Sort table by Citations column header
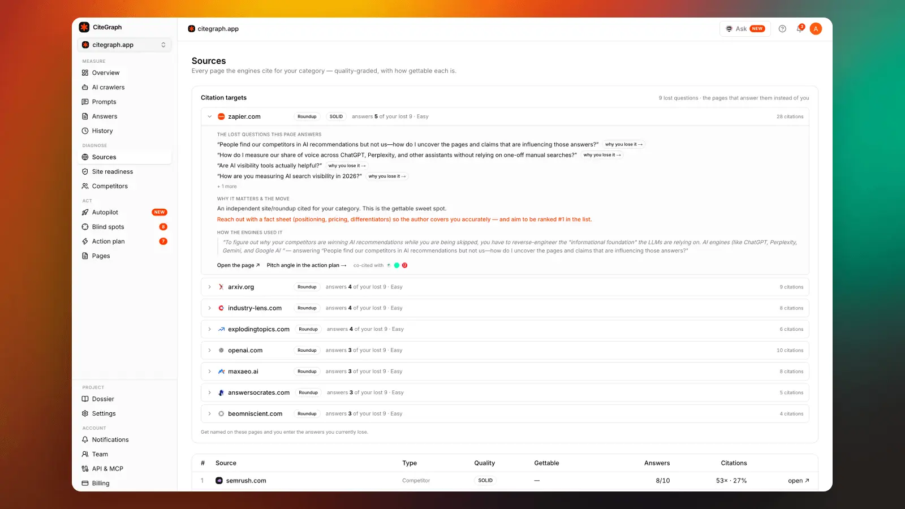 [x=734, y=463]
